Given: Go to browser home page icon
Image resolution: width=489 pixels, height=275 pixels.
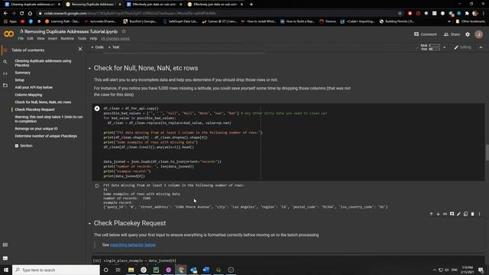Looking at the screenshot, I should coord(30,14).
